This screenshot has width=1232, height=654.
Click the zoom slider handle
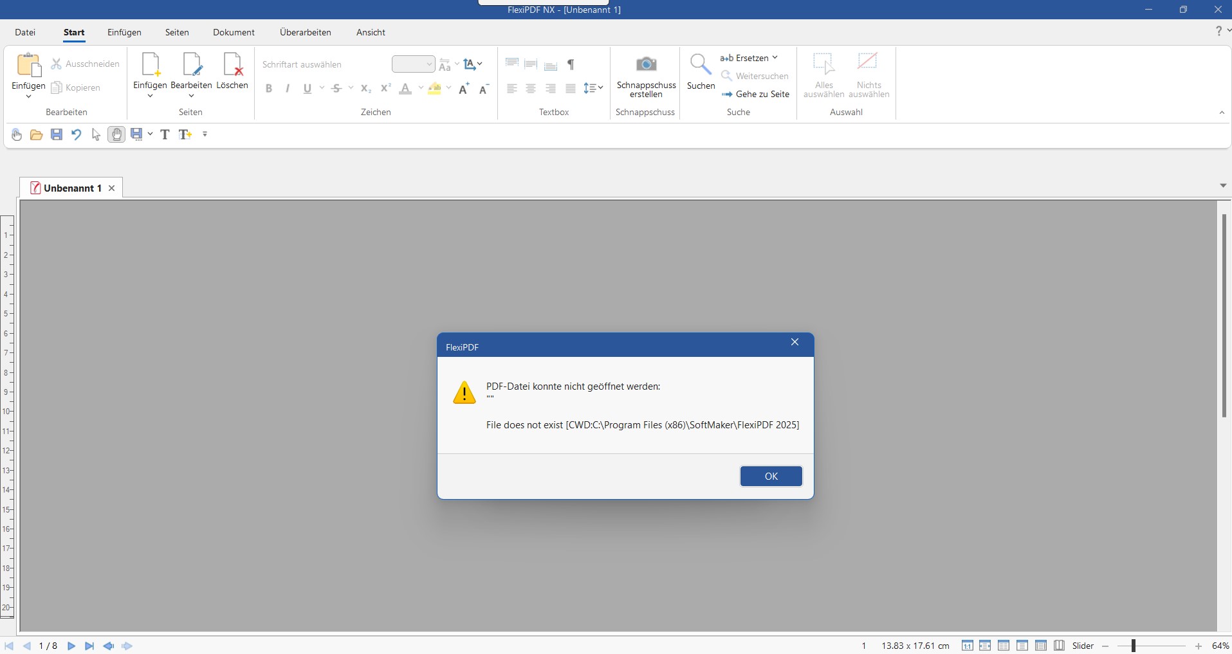point(1134,646)
